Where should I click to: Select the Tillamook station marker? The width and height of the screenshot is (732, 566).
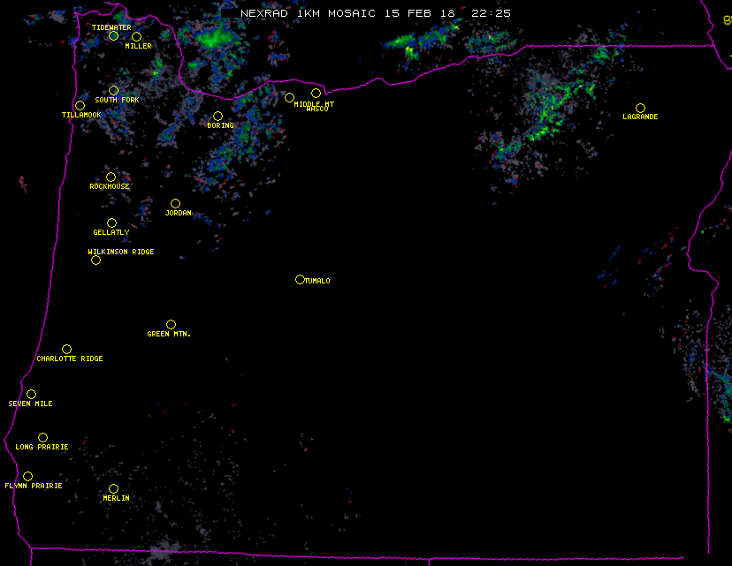(x=80, y=106)
